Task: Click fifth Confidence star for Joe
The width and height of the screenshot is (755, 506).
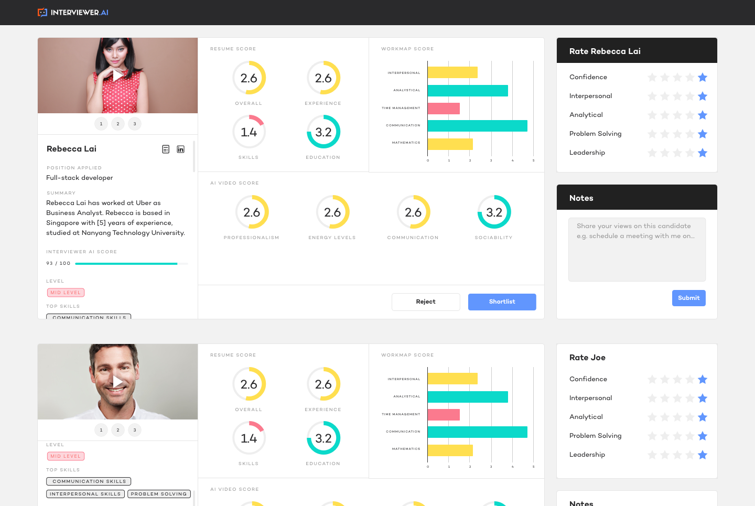Action: point(703,380)
